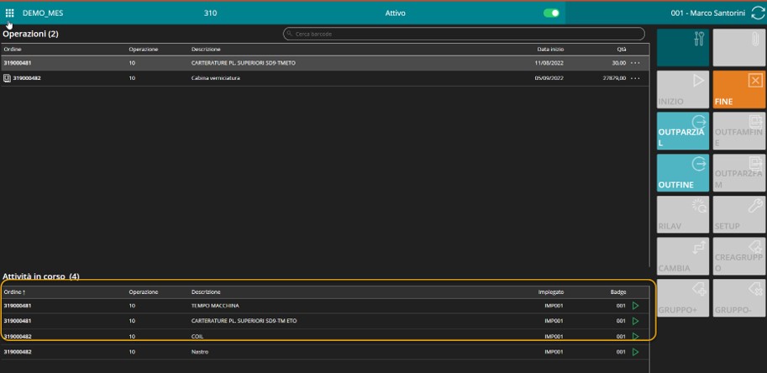Click Attività in corso (4) heading
The height and width of the screenshot is (373, 767).
click(x=41, y=276)
